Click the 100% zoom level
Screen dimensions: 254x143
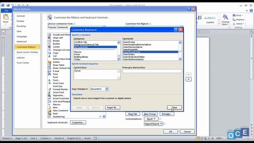pyautogui.click(x=219, y=138)
